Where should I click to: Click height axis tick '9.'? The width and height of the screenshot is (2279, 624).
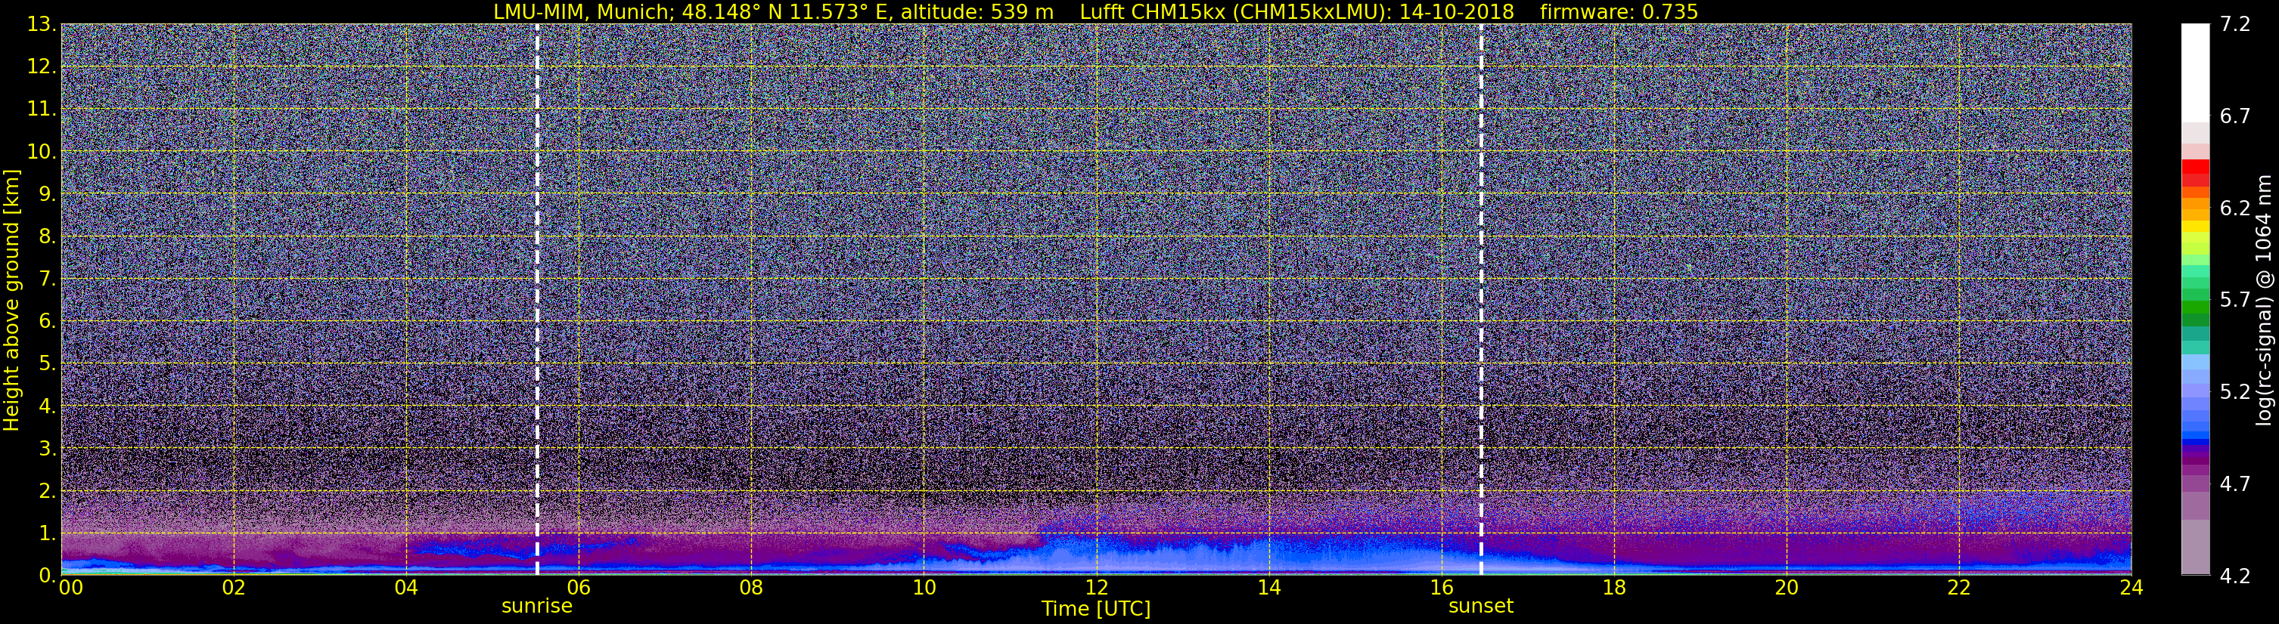(x=47, y=193)
